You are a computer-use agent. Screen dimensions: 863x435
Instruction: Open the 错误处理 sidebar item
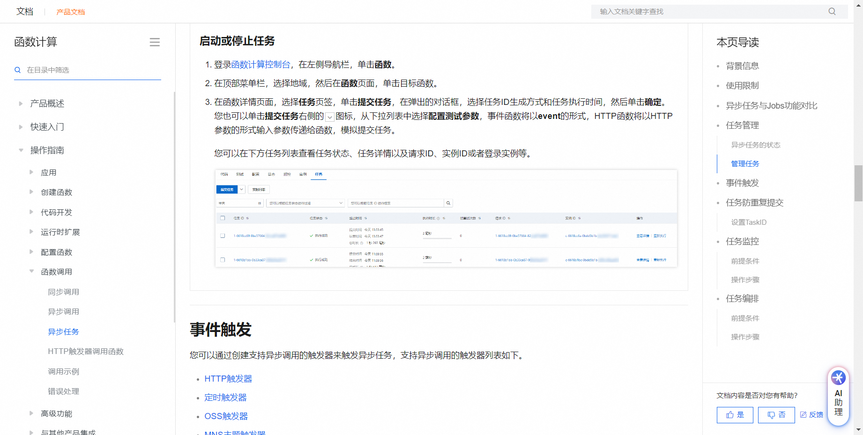coord(63,391)
